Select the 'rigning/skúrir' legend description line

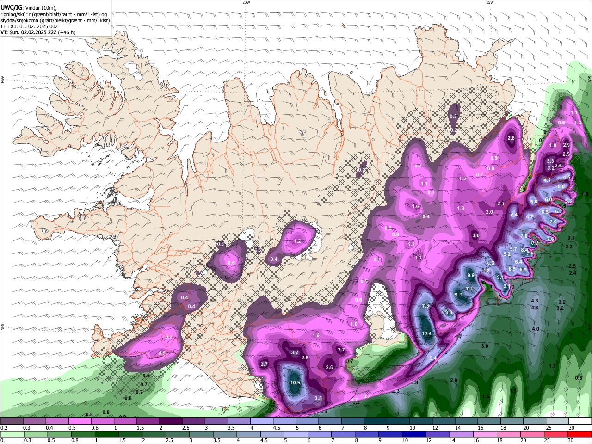(x=54, y=14)
